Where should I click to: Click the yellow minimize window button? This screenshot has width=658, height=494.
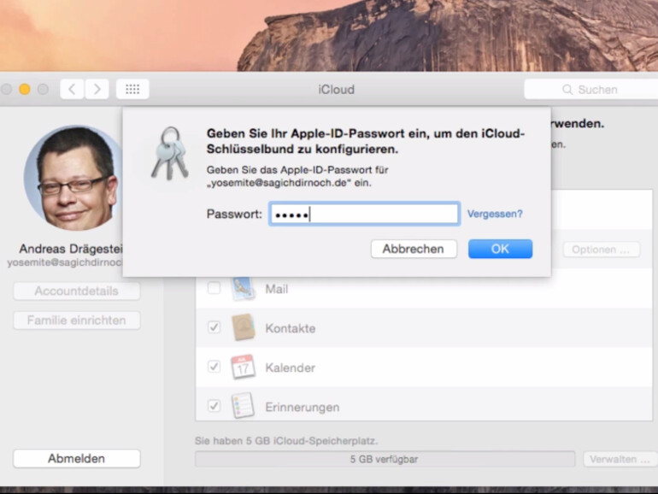pyautogui.click(x=25, y=89)
